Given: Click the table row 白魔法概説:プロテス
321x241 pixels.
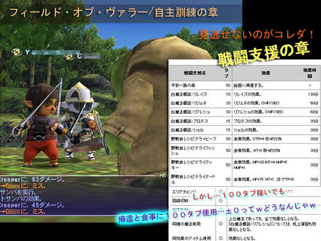Looking at the screenshot, I should pos(245,121).
